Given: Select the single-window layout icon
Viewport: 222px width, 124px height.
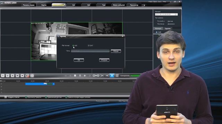Looking at the screenshot, I should coord(3,76).
